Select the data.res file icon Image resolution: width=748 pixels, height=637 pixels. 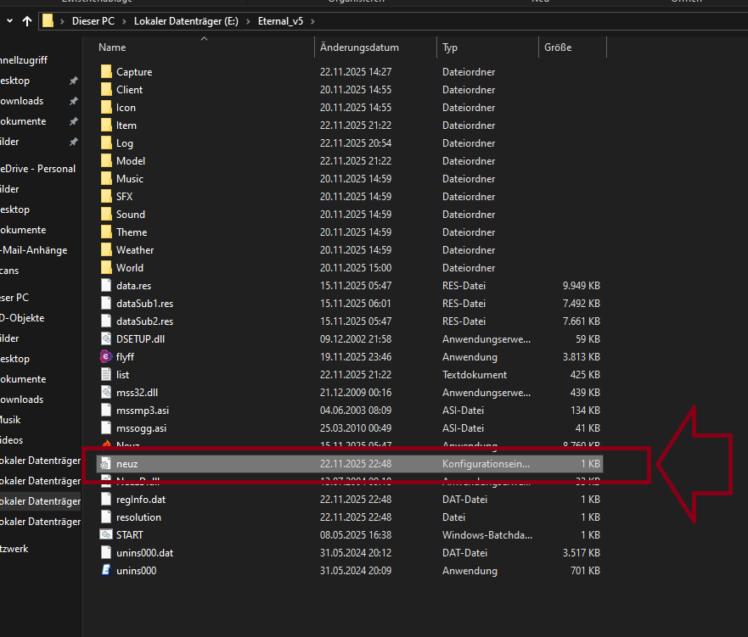(106, 285)
